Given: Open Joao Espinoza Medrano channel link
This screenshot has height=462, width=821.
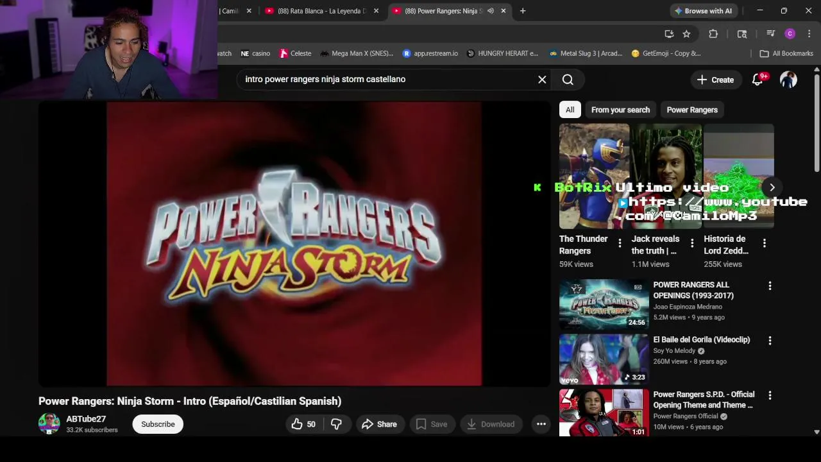Looking at the screenshot, I should click(x=688, y=307).
